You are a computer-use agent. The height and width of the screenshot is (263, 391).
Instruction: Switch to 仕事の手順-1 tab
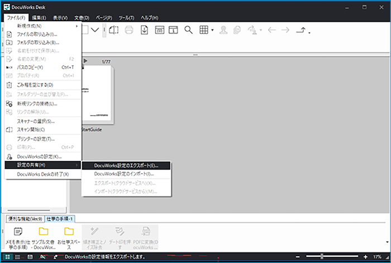coord(60,219)
